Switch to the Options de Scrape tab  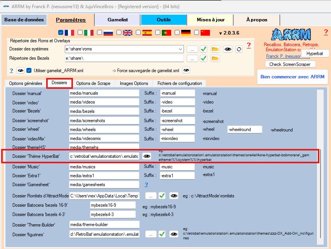tap(93, 83)
